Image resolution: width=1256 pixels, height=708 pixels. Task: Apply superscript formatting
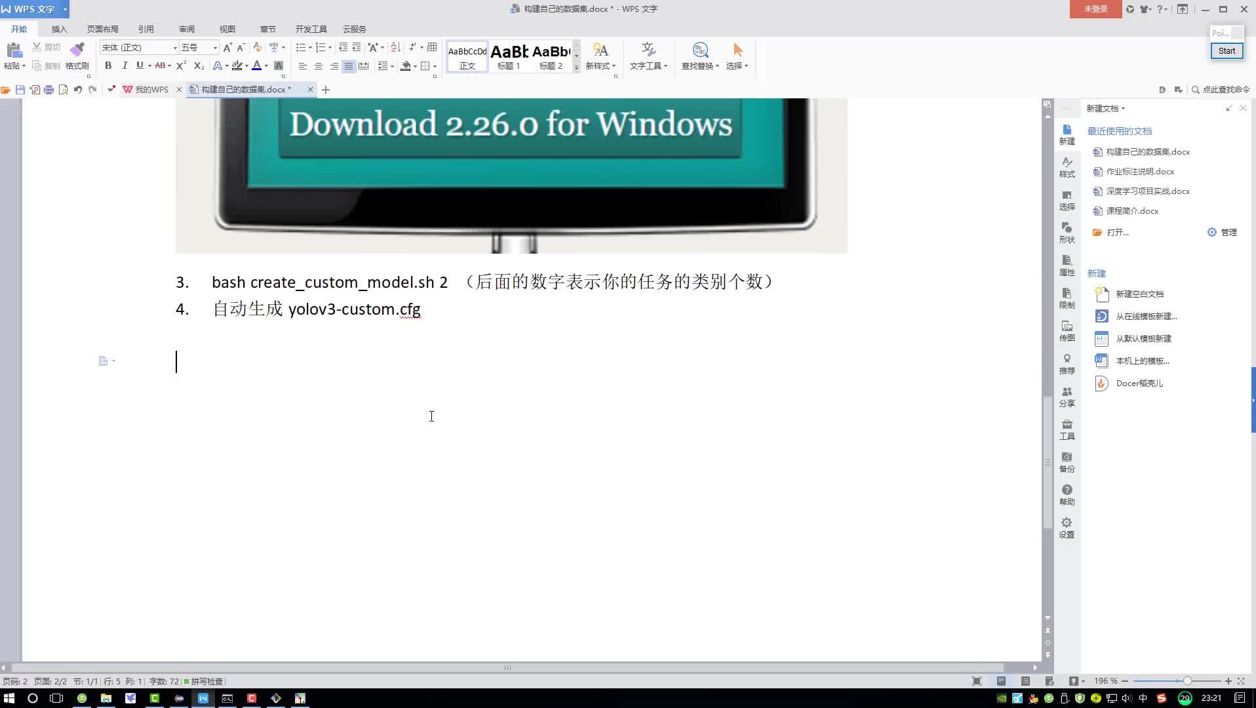(x=181, y=66)
